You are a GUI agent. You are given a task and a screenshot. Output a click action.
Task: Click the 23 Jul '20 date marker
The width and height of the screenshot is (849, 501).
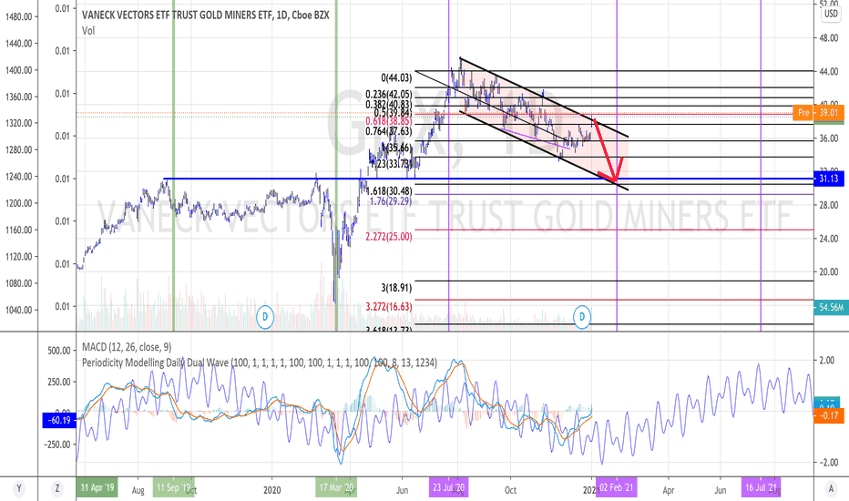point(449,487)
